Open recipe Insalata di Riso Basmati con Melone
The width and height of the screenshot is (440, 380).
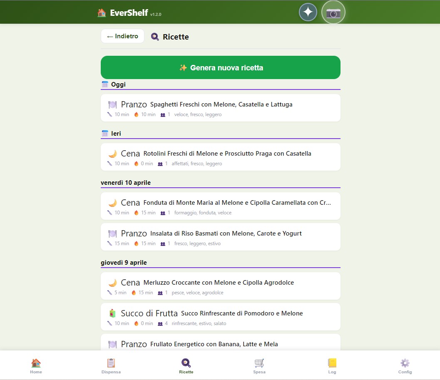click(221, 237)
